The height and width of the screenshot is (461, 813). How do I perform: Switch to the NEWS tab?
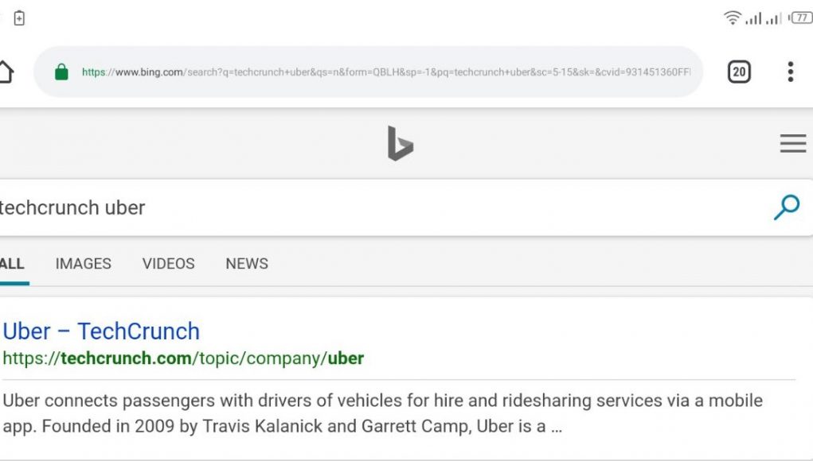pos(247,264)
